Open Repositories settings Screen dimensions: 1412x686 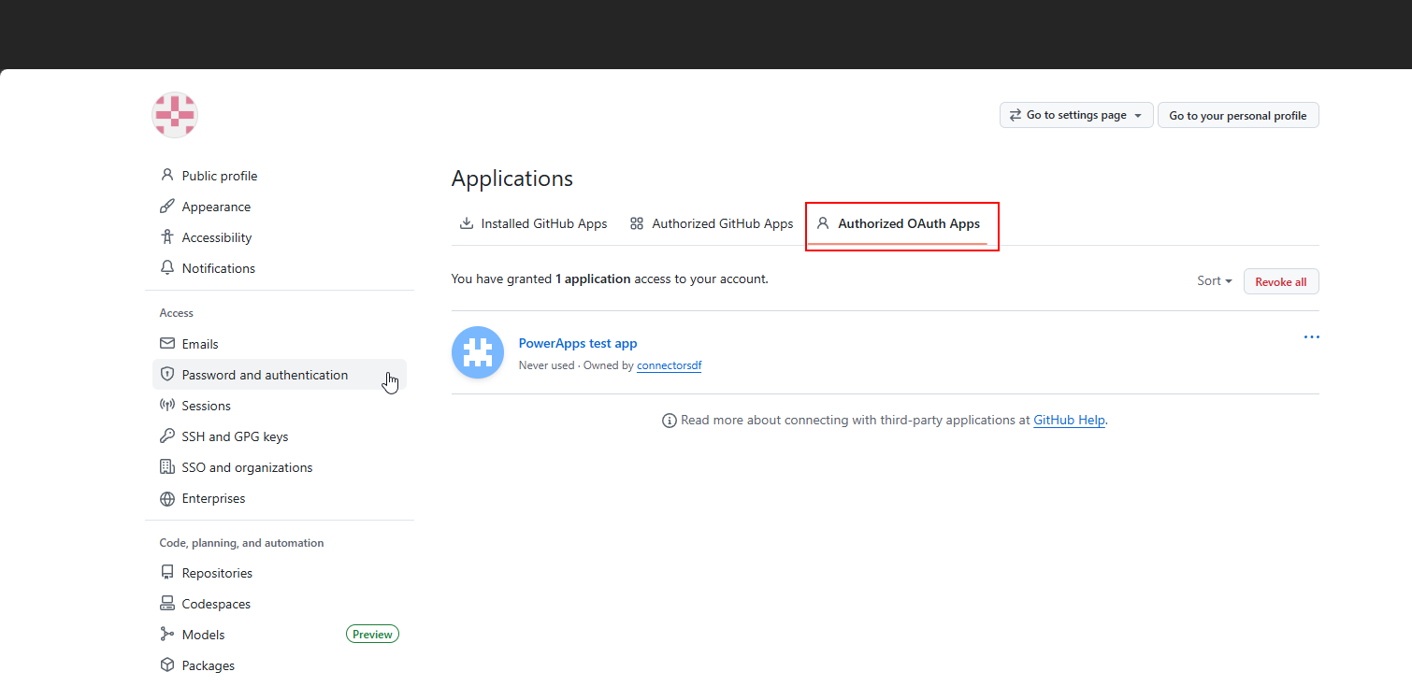coord(280,573)
